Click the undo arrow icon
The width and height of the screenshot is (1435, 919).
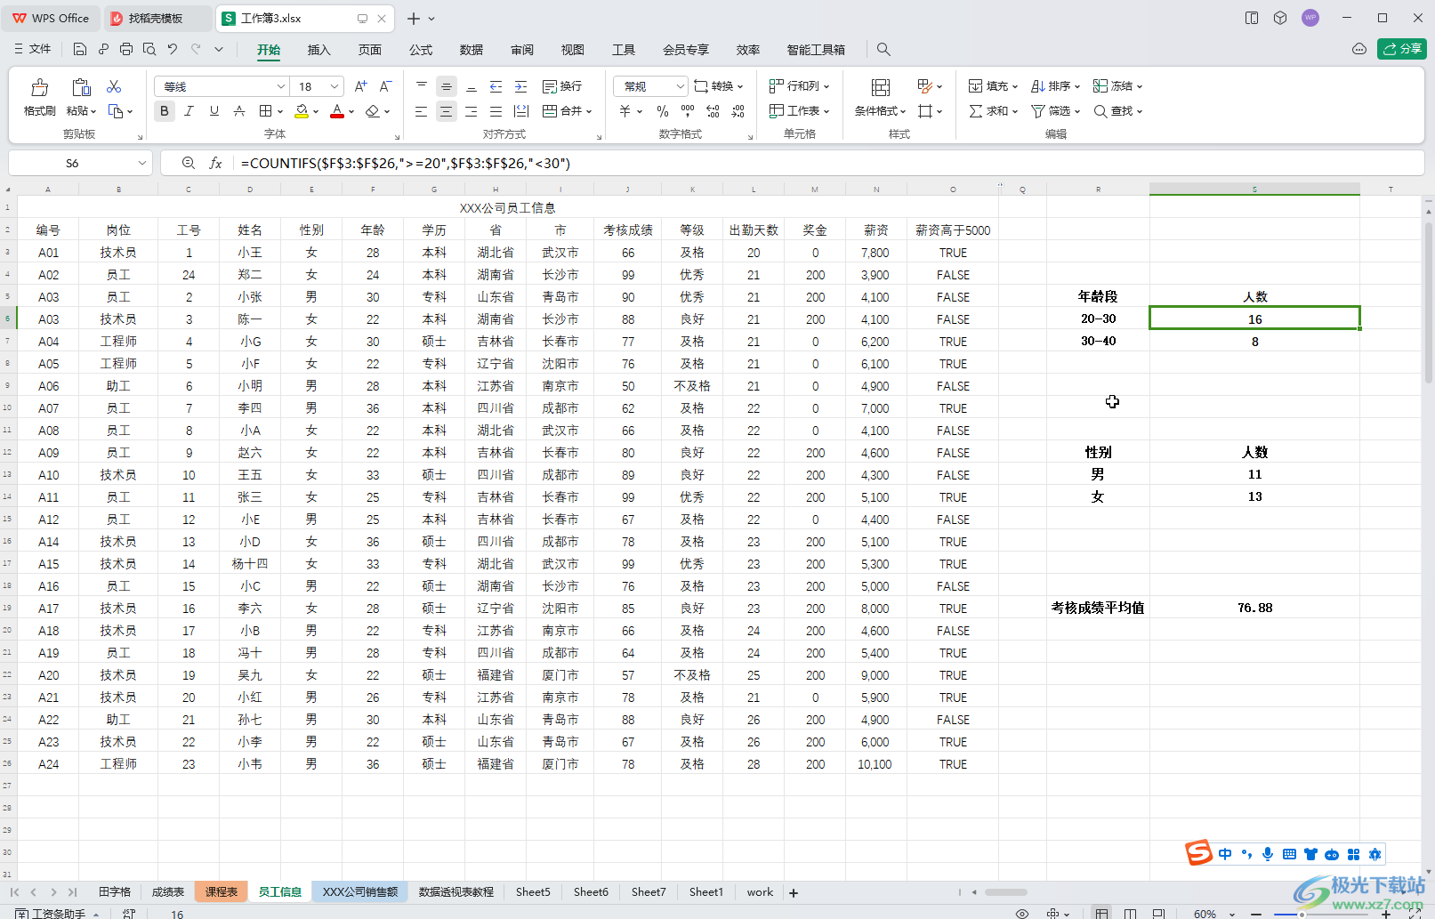pyautogui.click(x=173, y=50)
